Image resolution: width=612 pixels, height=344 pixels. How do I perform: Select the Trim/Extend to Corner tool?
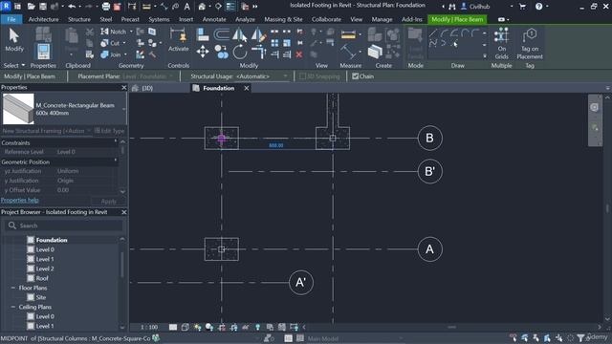pos(258,52)
